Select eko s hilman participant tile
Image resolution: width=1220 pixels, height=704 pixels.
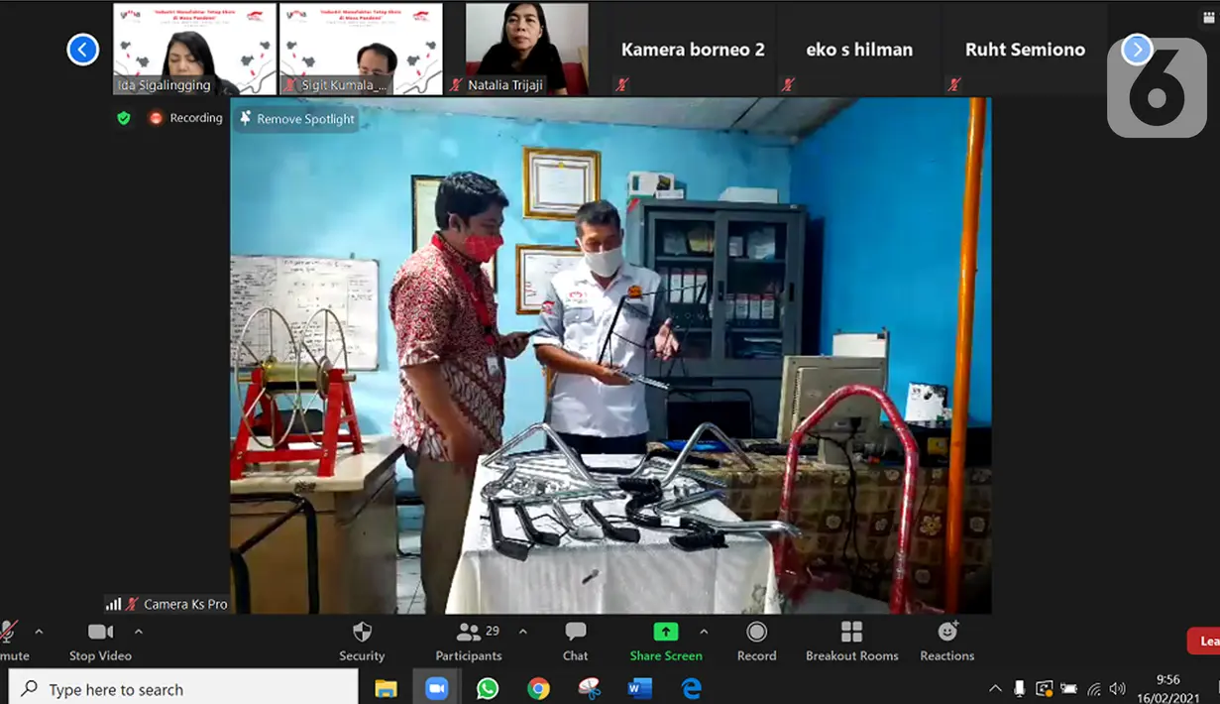859,49
